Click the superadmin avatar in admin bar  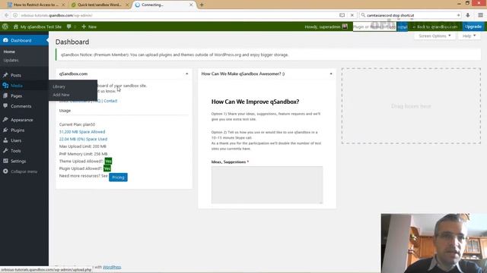[345, 27]
